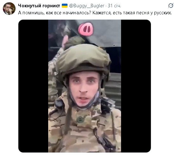Viewport: 174px width, 155px height.
Task: Click the profile avatar of Чокнутый горнист
Action: 9,9
